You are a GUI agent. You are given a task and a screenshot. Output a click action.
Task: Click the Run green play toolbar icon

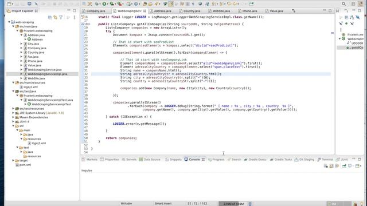(104, 4)
